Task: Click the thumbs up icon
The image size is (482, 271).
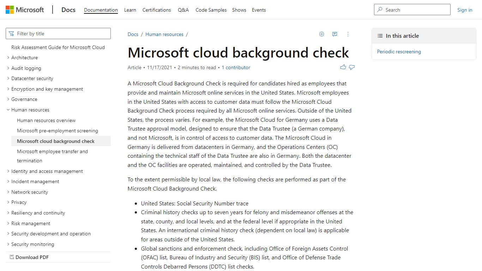Action: (343, 67)
